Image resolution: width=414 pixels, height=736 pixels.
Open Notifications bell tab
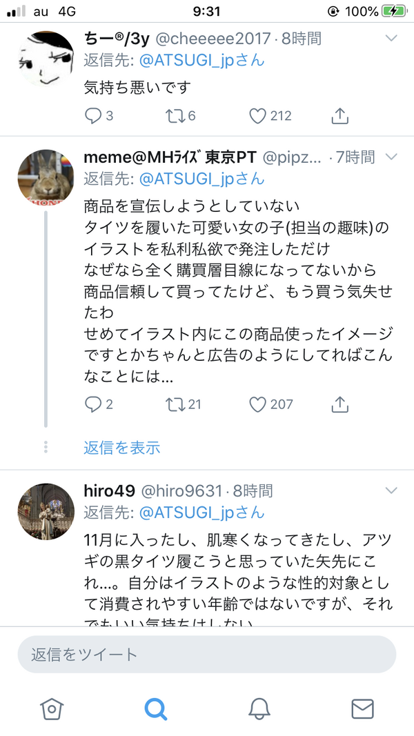pos(259,708)
